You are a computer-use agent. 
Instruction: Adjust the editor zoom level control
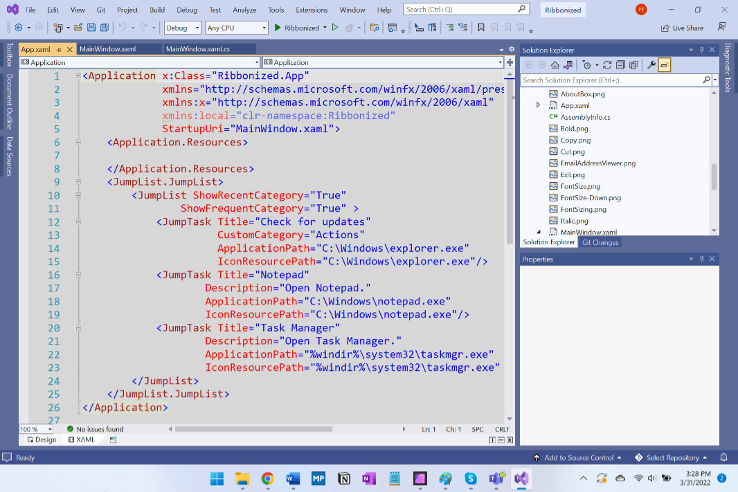pyautogui.click(x=35, y=429)
